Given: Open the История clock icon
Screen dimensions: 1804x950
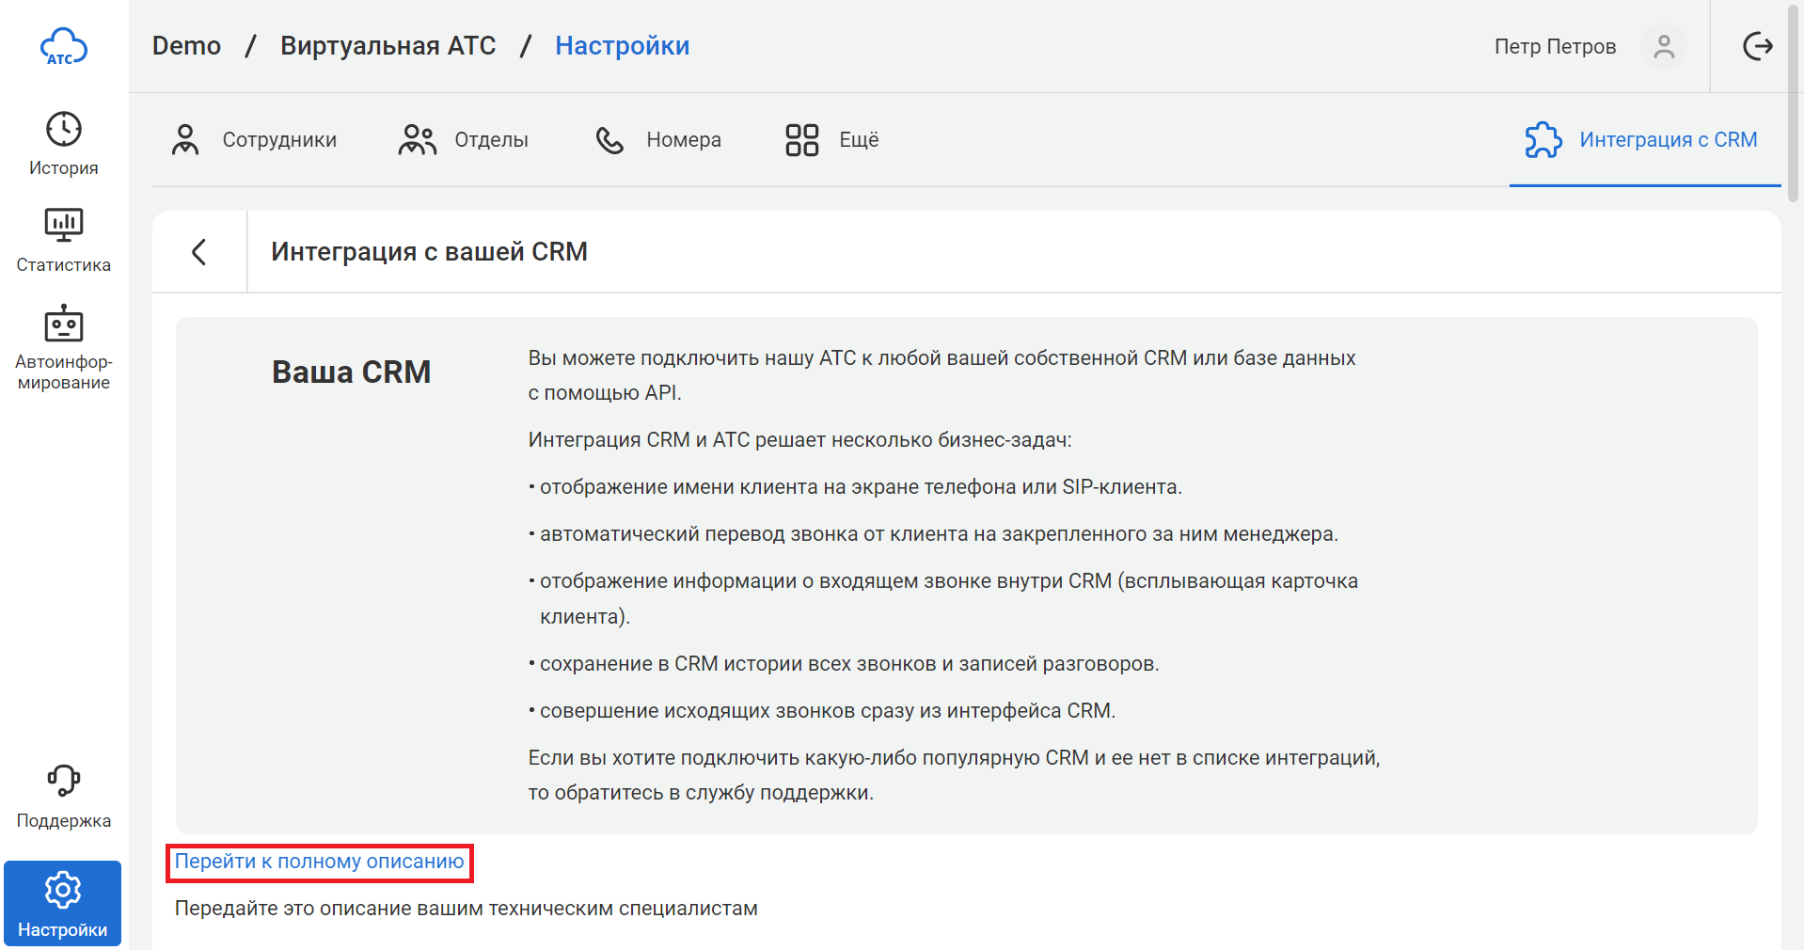Looking at the screenshot, I should pos(64,130).
